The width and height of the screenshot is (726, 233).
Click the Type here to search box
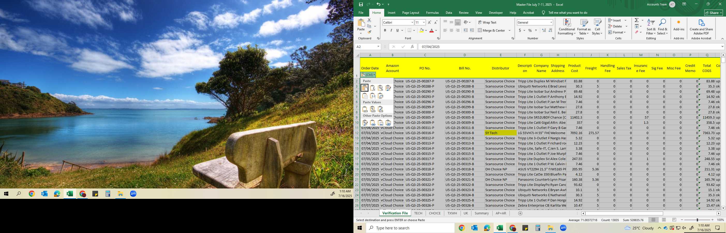tap(410, 228)
